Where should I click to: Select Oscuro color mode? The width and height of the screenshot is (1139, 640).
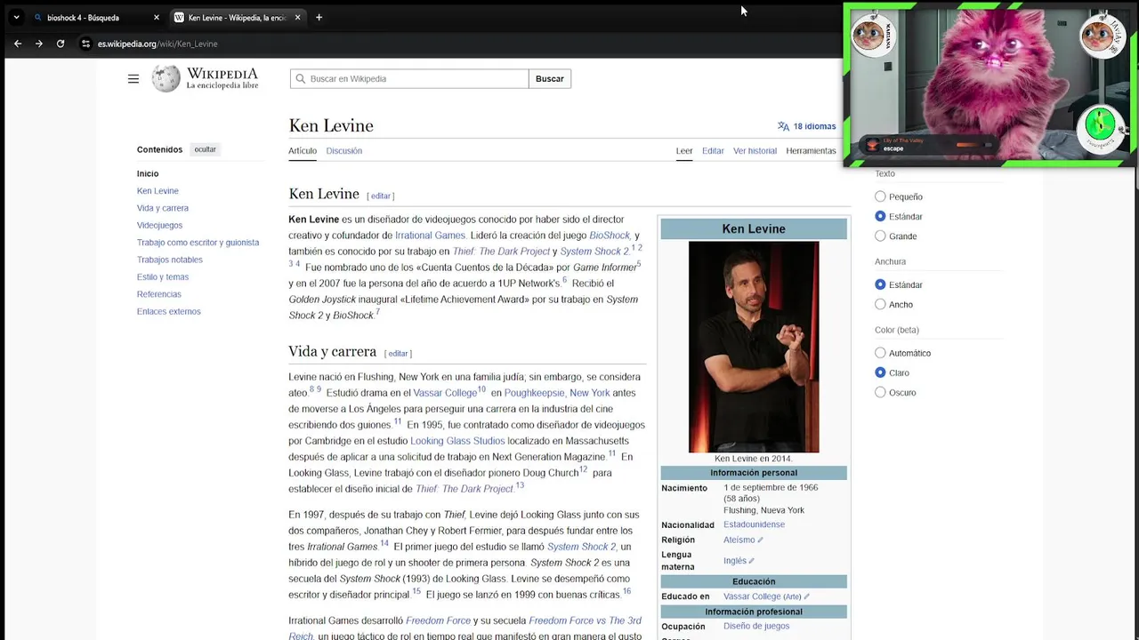click(x=880, y=392)
